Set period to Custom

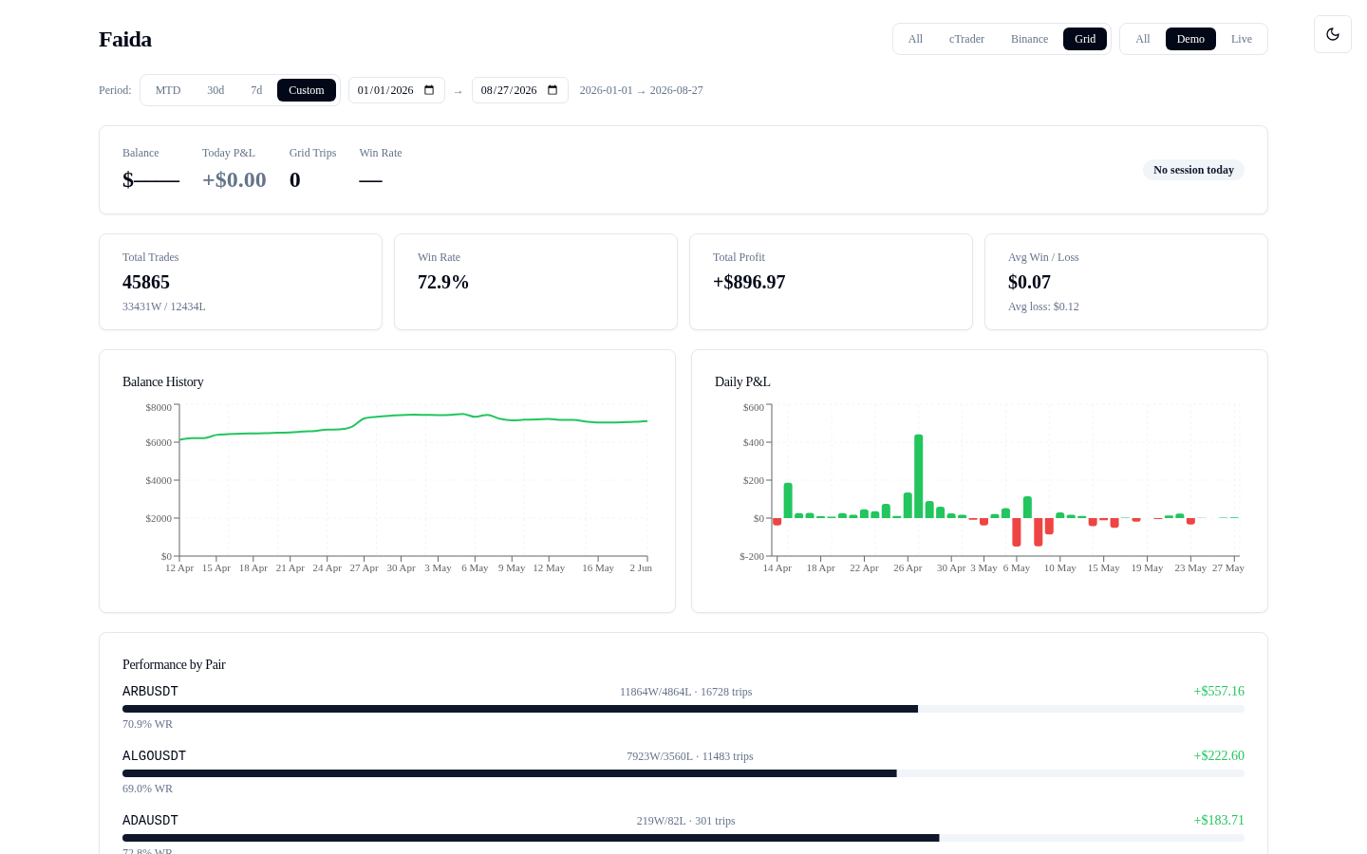click(x=307, y=90)
